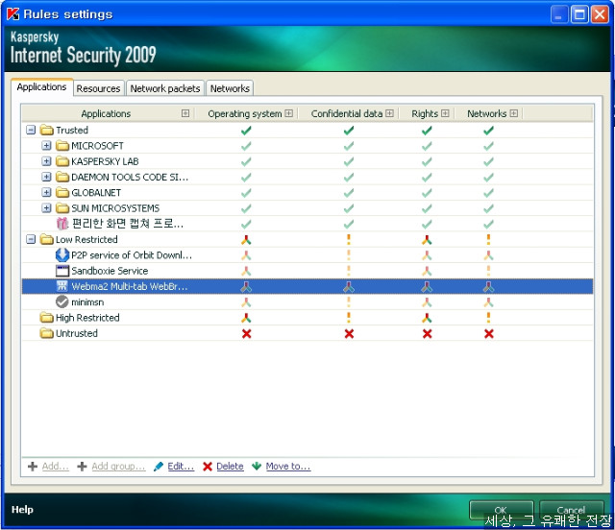Image resolution: width=615 pixels, height=530 pixels.
Task: Switch to the Resources tab
Action: click(98, 88)
